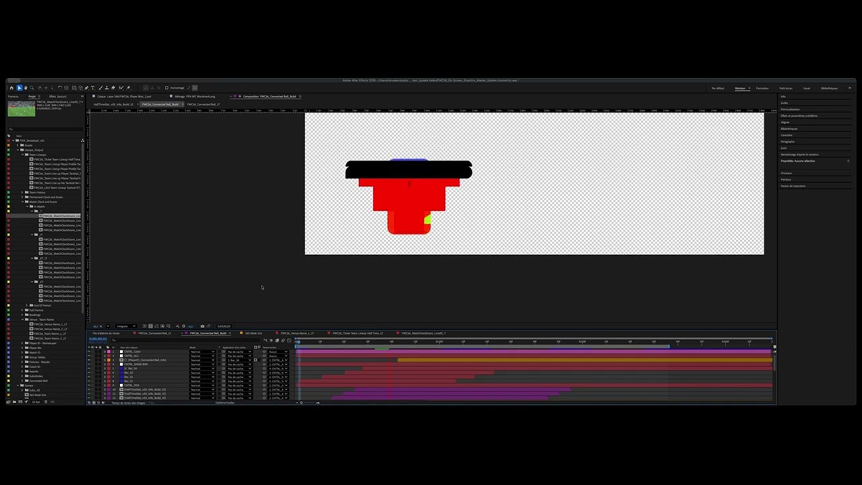Select the Par défaut workspace
862x485 pixels.
point(718,88)
